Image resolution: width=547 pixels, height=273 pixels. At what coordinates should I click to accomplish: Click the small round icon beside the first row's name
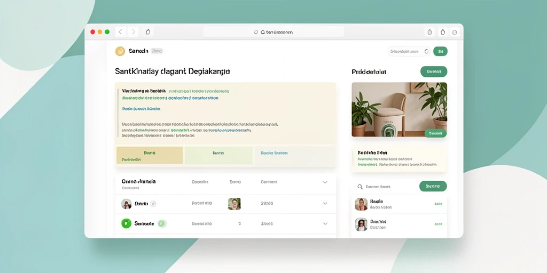point(153,204)
